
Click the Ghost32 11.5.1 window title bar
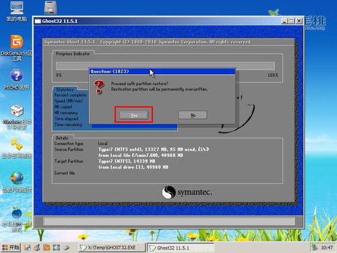157,21
